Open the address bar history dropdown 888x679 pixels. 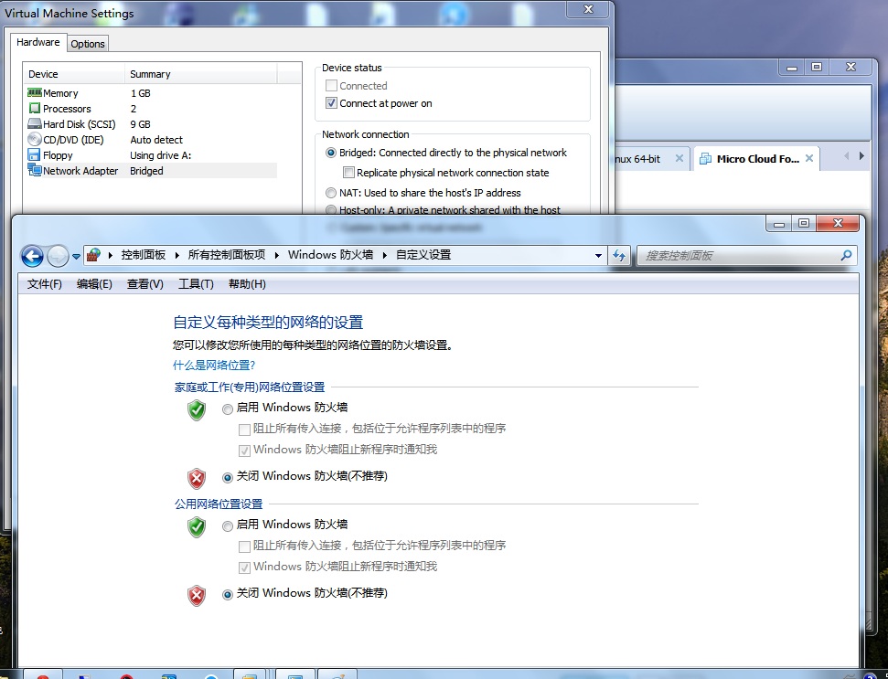598,256
